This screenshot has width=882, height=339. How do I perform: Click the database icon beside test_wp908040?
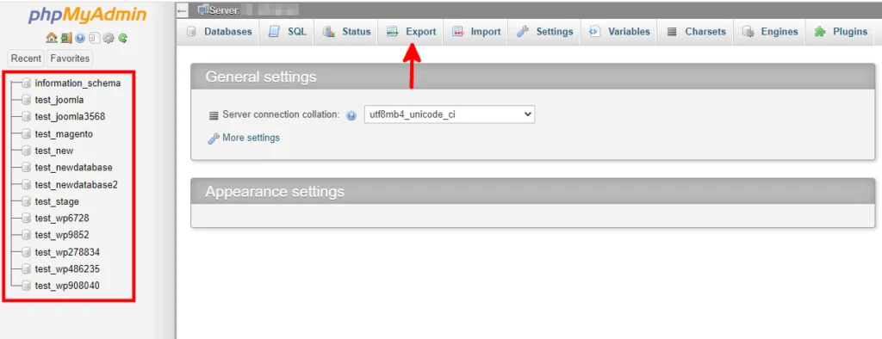[26, 286]
